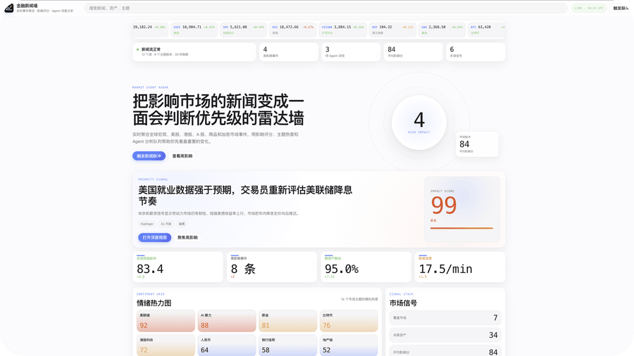The image size is (634, 356).
Task: Open the 6 未读信号 summary card
Action: click(x=475, y=52)
